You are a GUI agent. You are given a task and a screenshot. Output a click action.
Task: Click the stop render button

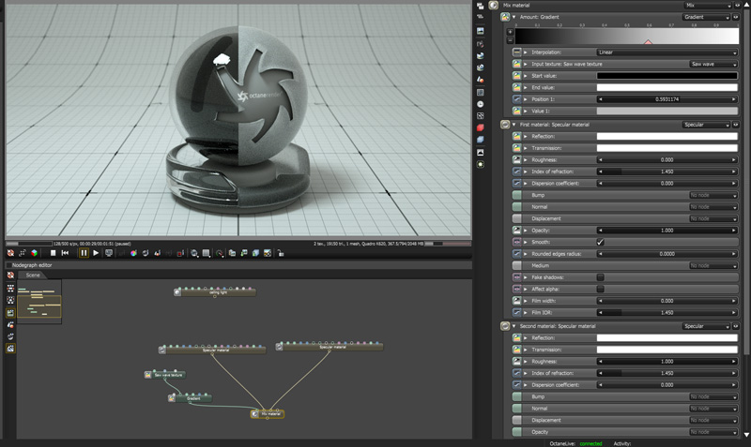pos(54,253)
